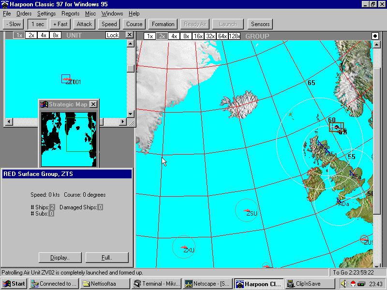This screenshot has width=387, height=290.
Task: Set Unit window zoom to 4x
Action: (x=44, y=35)
